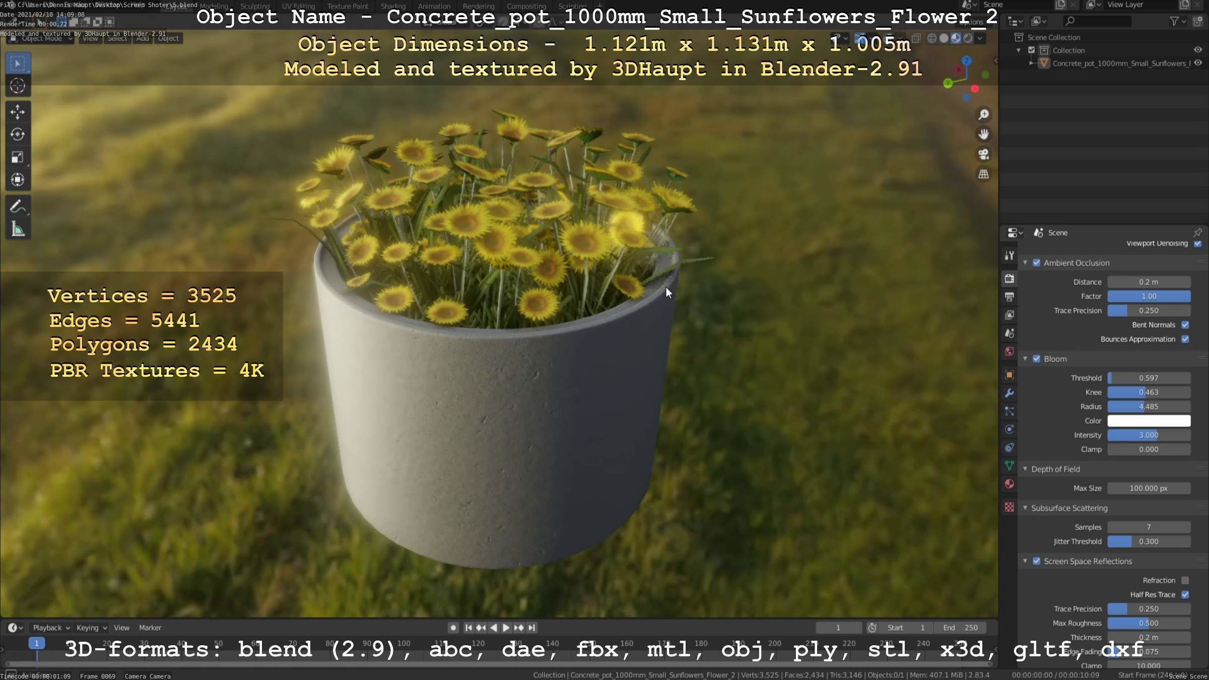Uncheck Bent Normals
Image resolution: width=1209 pixels, height=680 pixels.
(1185, 325)
